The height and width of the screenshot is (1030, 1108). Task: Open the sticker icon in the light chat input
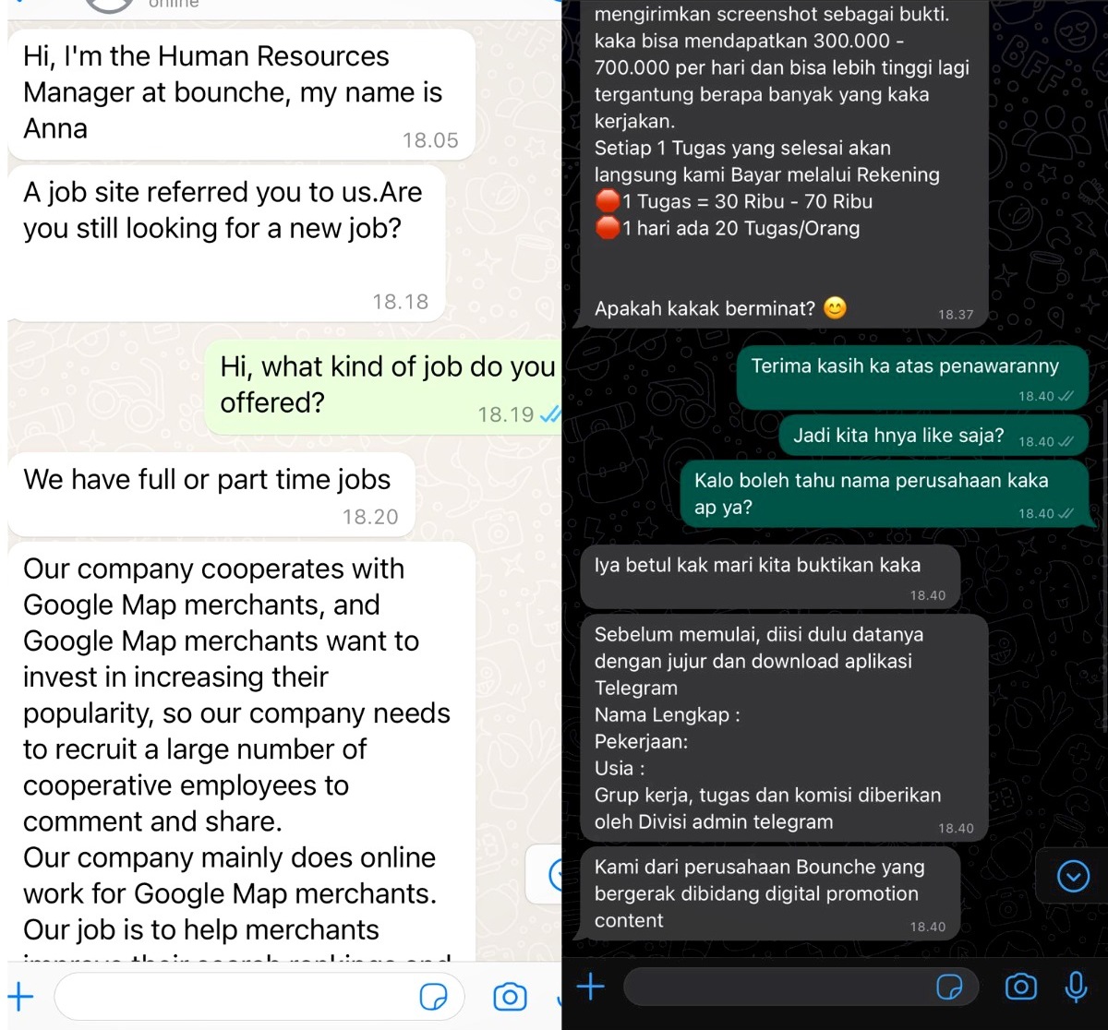[433, 997]
